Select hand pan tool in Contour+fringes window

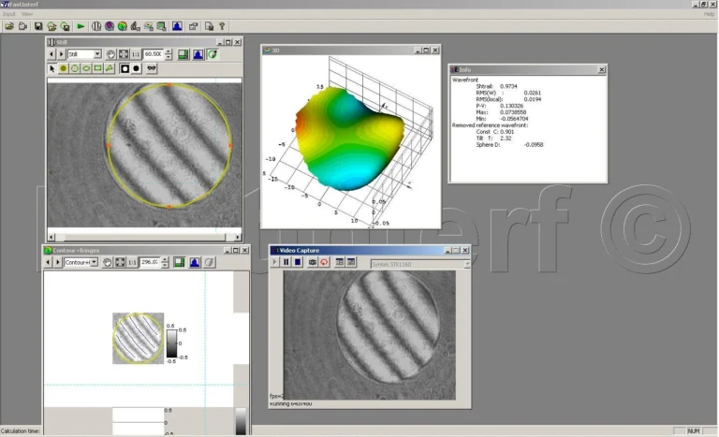(x=108, y=262)
